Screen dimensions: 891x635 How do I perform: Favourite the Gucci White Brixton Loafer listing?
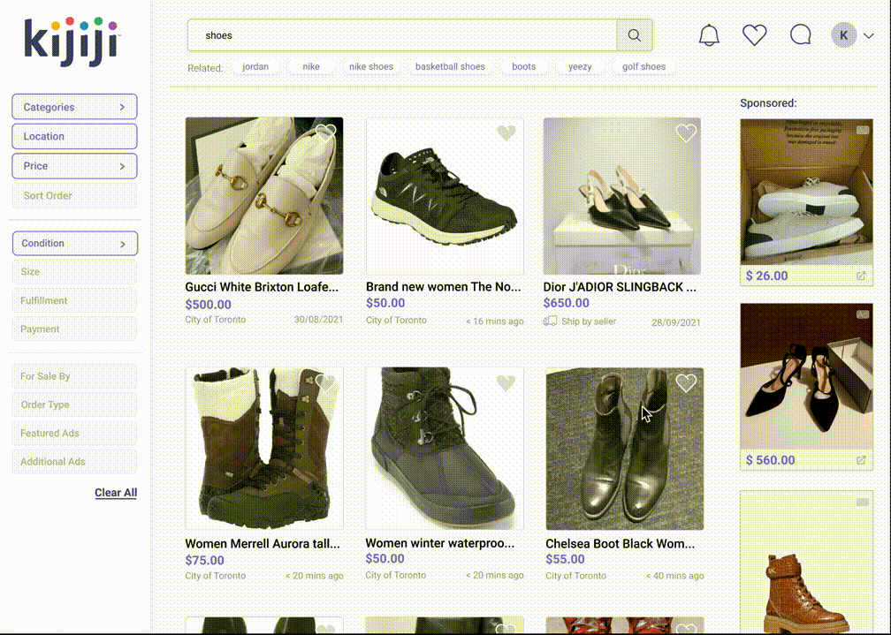325,133
